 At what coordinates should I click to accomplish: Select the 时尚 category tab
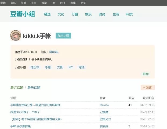click(x=102, y=14)
